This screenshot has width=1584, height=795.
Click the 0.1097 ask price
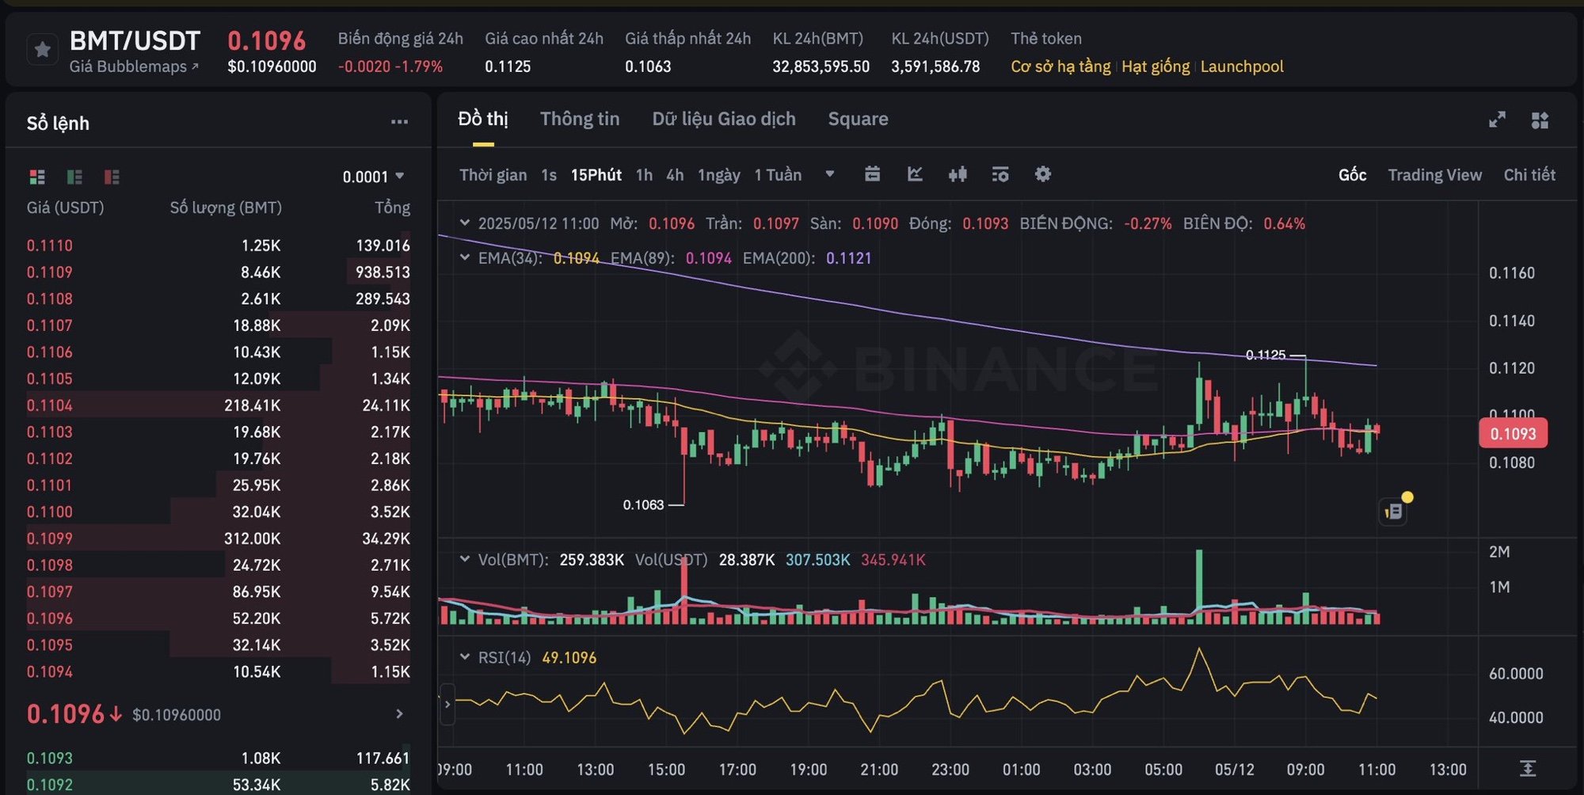point(49,591)
